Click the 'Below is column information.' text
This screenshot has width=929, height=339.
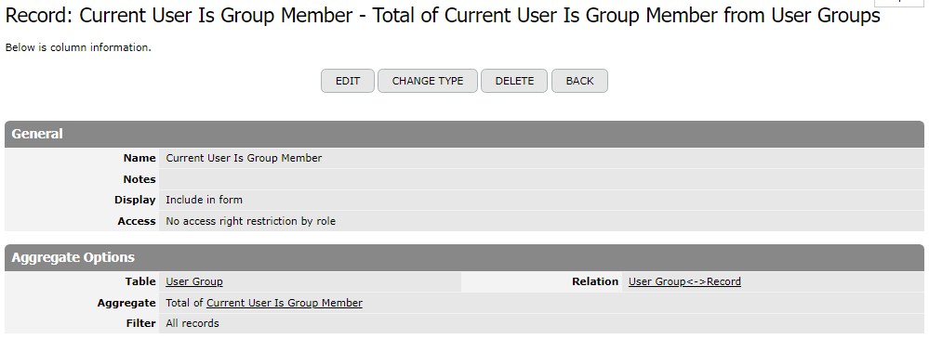coord(78,48)
